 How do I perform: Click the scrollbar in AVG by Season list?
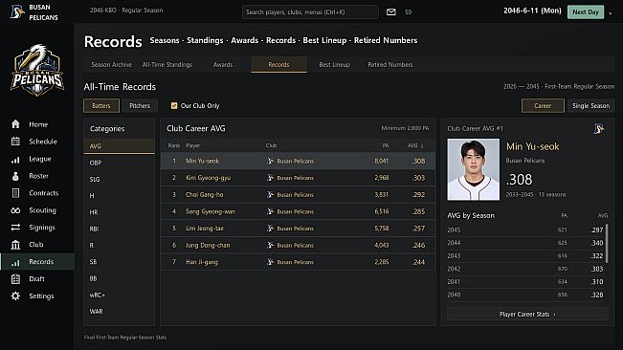(x=607, y=243)
